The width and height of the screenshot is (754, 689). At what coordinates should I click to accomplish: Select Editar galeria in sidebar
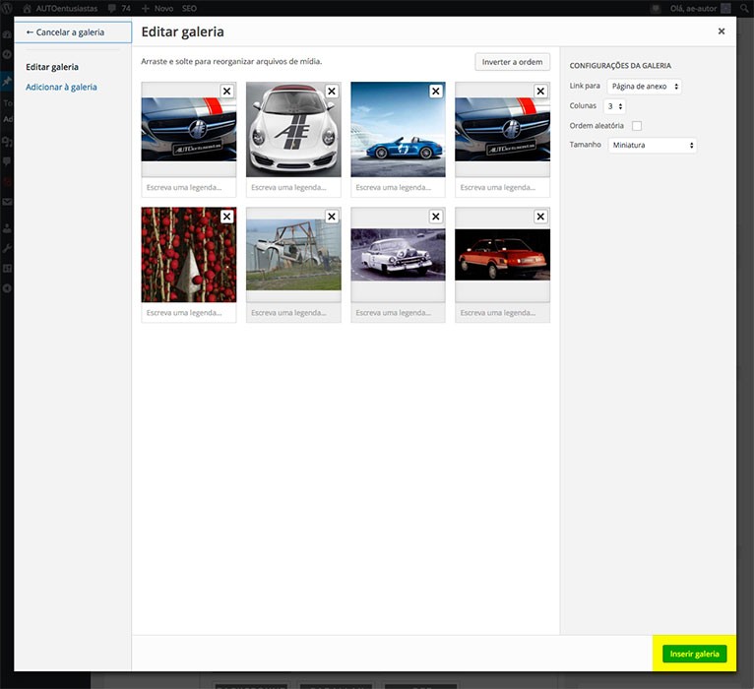(52, 67)
